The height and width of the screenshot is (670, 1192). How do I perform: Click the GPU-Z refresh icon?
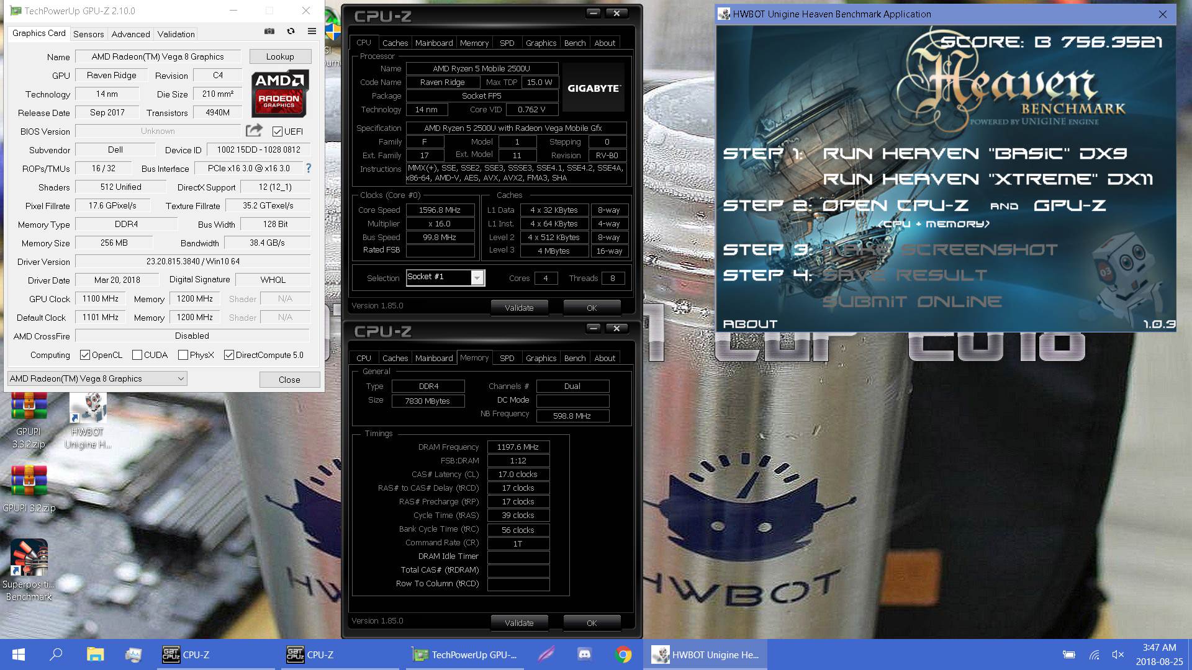point(291,31)
